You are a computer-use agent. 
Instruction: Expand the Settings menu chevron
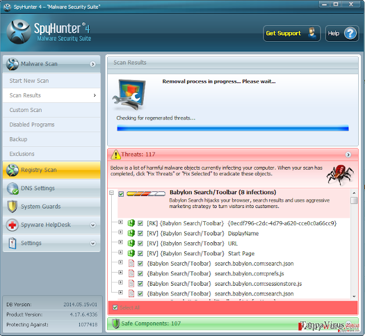(x=92, y=243)
